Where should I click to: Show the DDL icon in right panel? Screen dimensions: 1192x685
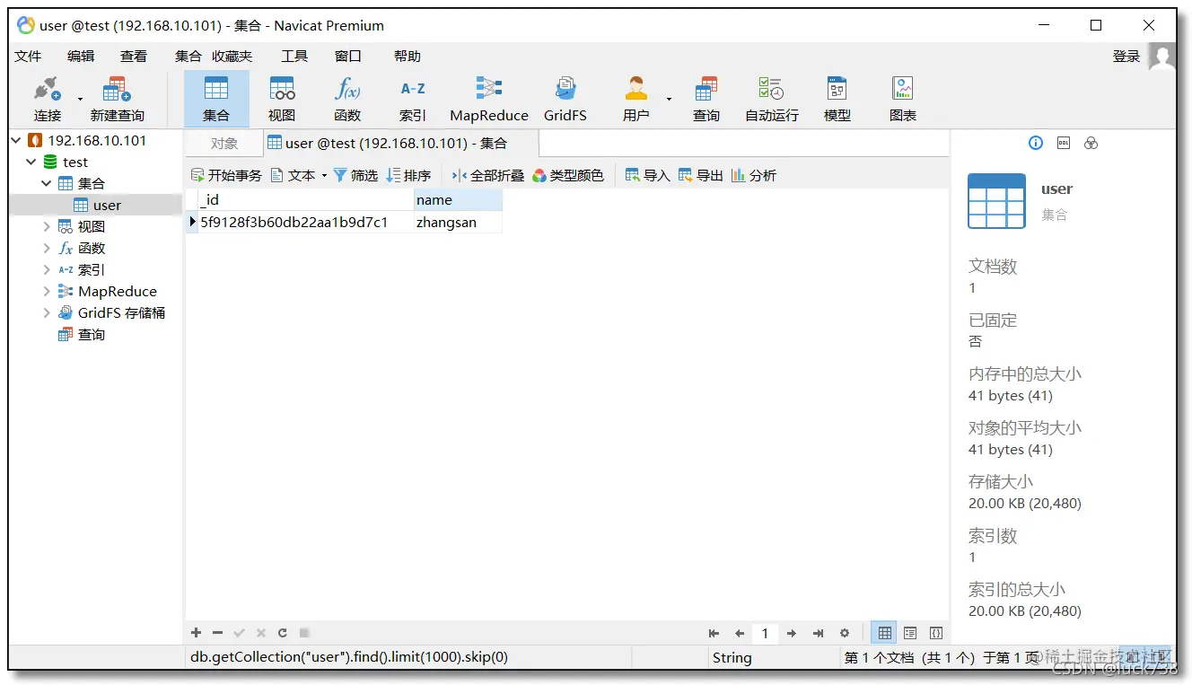[x=1064, y=144]
